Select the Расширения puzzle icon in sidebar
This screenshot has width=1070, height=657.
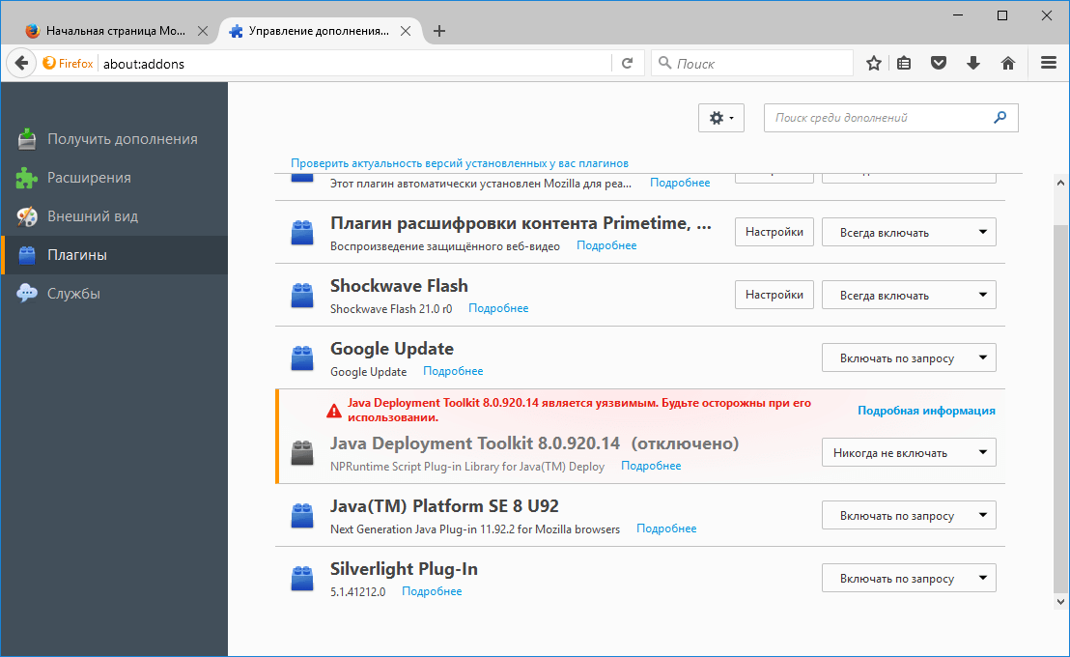pyautogui.click(x=26, y=178)
